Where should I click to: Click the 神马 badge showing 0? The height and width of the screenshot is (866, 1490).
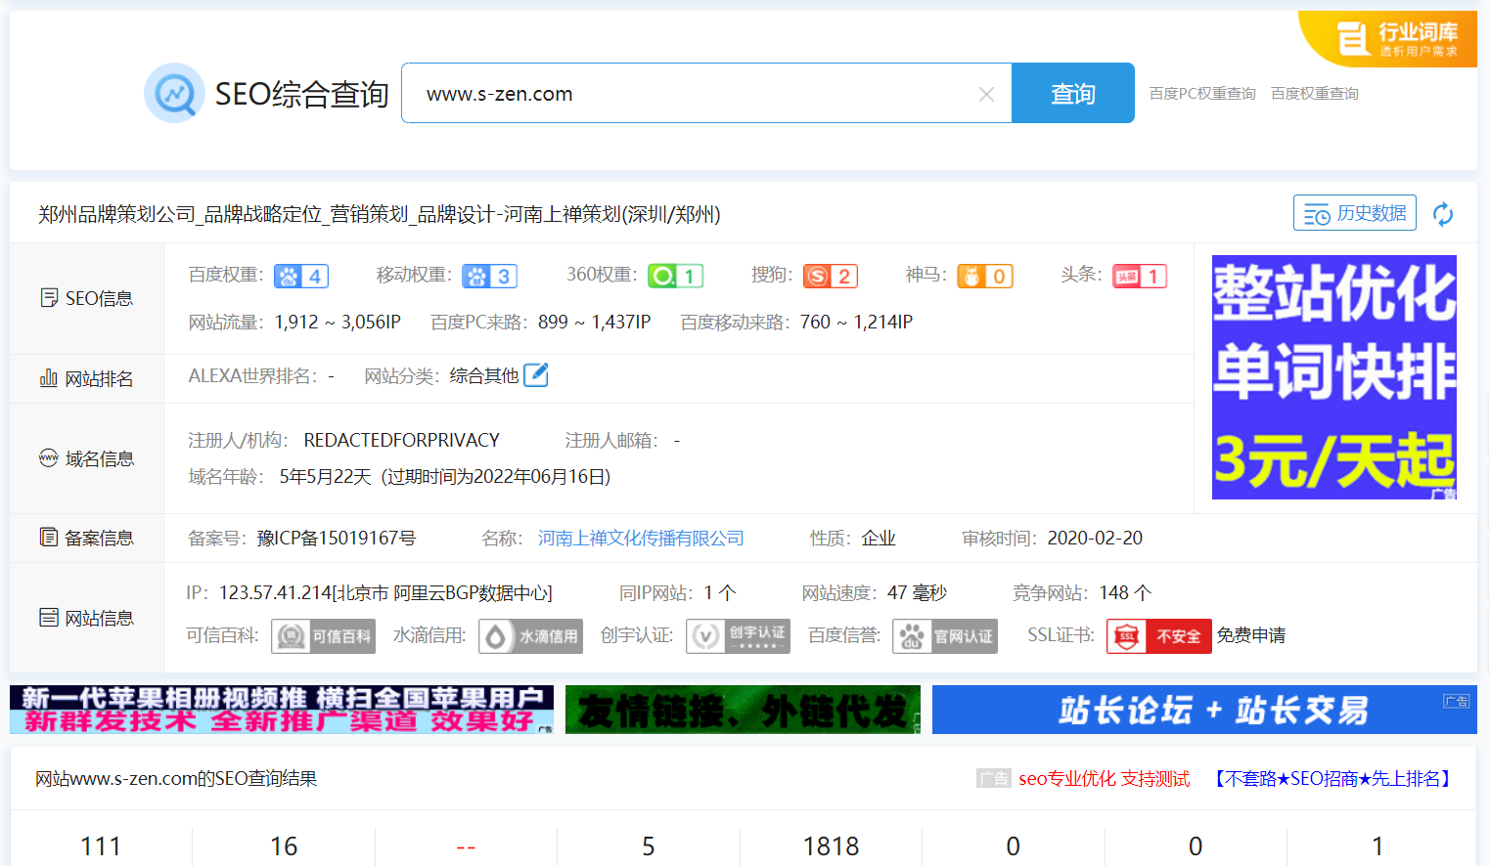click(985, 277)
